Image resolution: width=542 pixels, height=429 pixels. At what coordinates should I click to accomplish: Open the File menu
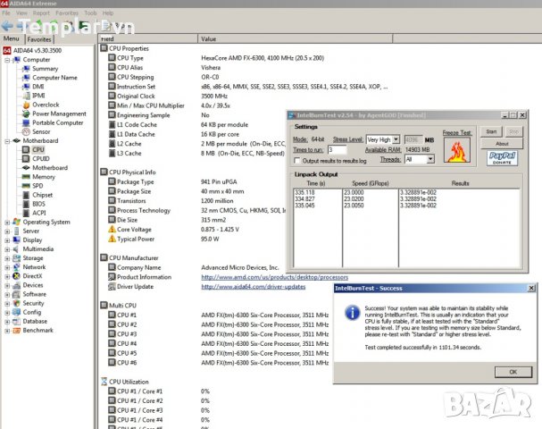coord(6,13)
